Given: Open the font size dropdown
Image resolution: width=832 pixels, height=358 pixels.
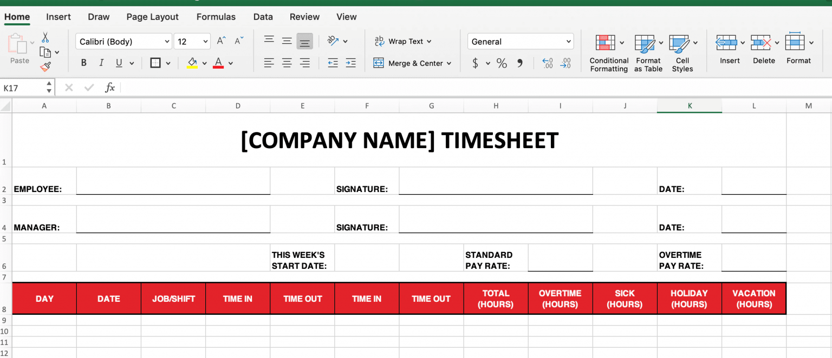Looking at the screenshot, I should point(192,42).
